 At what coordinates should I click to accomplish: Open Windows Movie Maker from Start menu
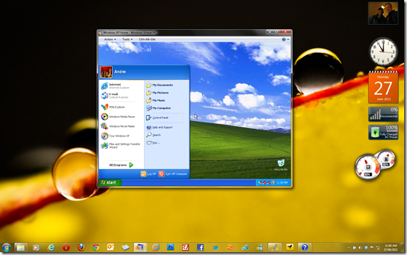[118, 126]
